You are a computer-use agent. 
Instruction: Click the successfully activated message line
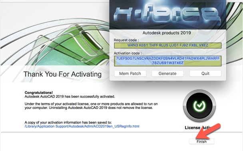point(70,97)
